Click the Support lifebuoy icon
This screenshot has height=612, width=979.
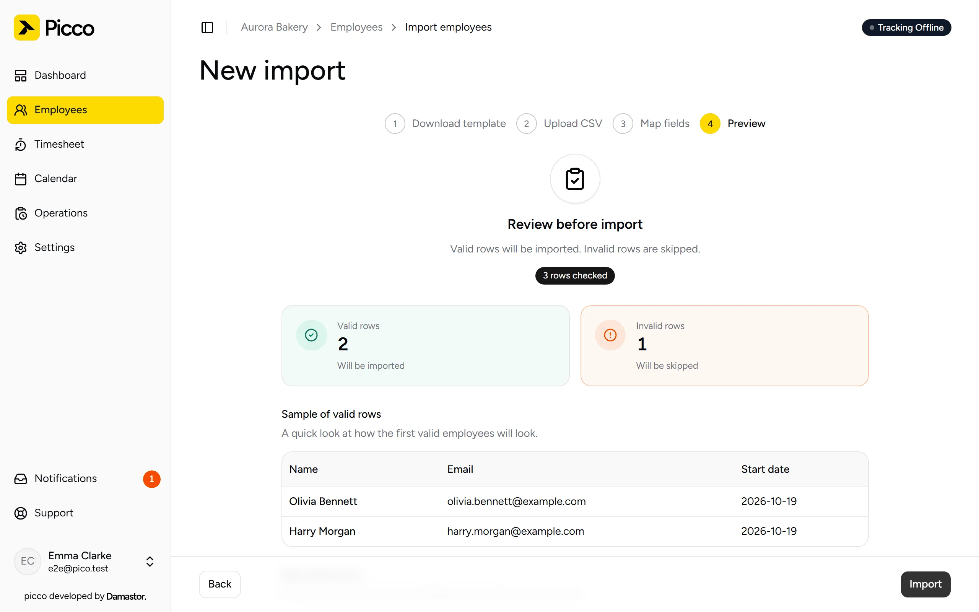click(21, 513)
